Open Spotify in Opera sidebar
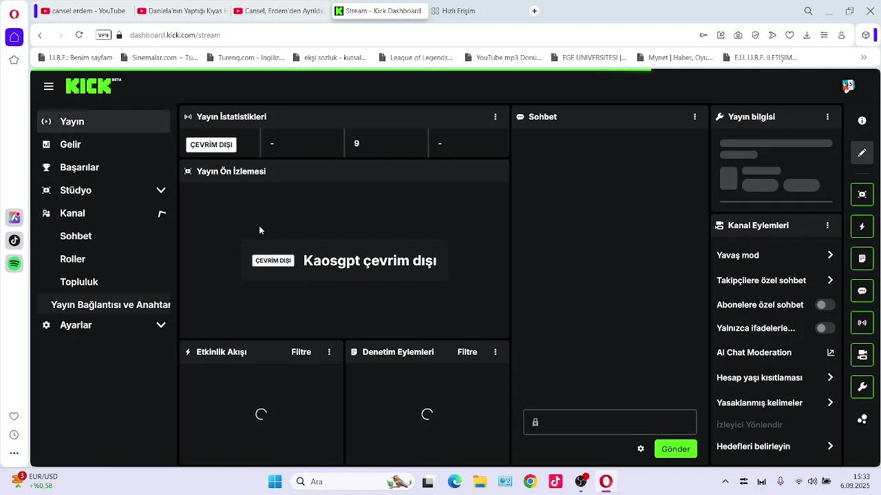 (14, 263)
